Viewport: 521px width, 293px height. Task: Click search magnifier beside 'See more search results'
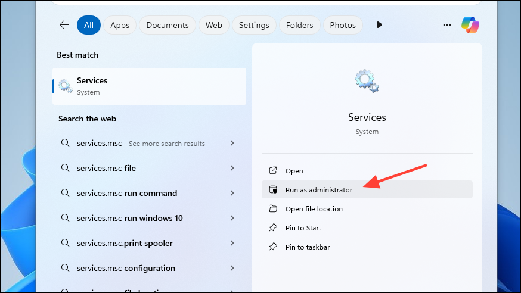[66, 143]
